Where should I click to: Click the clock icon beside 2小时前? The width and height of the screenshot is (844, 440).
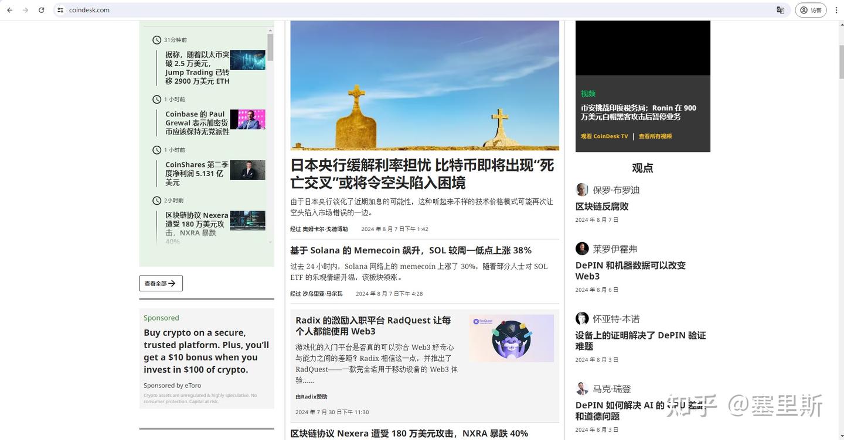pyautogui.click(x=156, y=200)
